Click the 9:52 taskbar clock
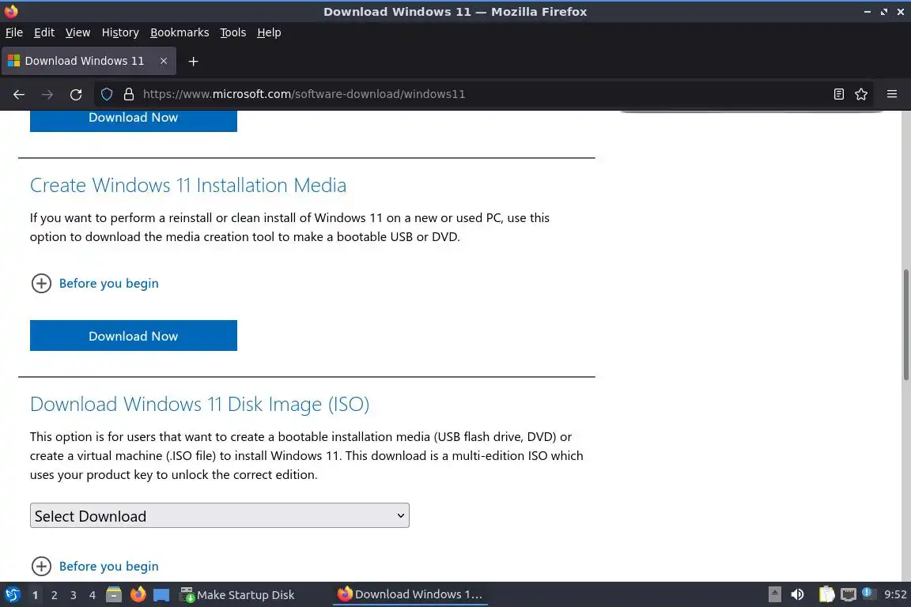 [x=895, y=594]
